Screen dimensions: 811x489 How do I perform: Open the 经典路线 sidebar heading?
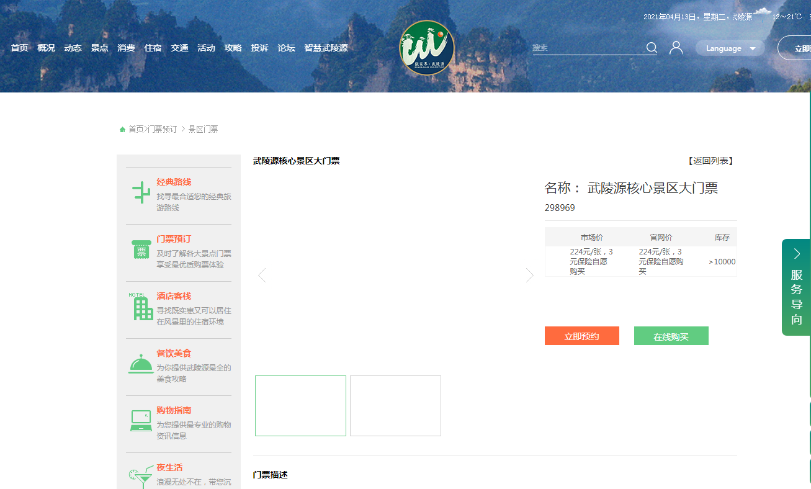point(174,182)
